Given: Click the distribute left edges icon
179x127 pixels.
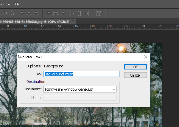Looking at the screenshot, I should (x=72, y=13).
